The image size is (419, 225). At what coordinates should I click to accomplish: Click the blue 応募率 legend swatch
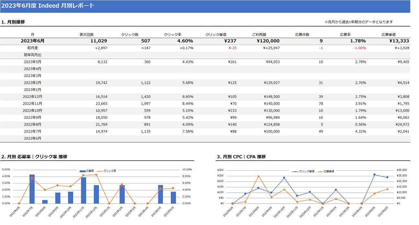coord(82,171)
